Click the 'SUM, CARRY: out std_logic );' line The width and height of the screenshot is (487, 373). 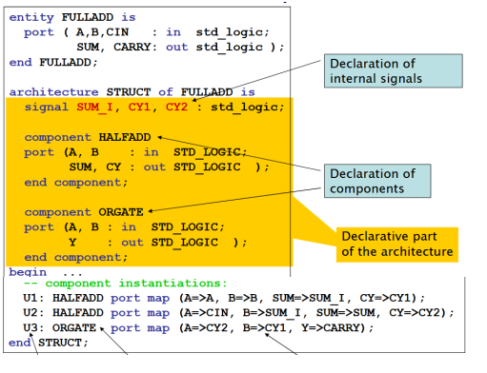pos(180,48)
